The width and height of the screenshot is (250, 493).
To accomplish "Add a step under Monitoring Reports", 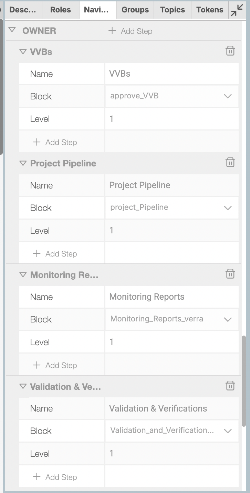I will 55,365.
